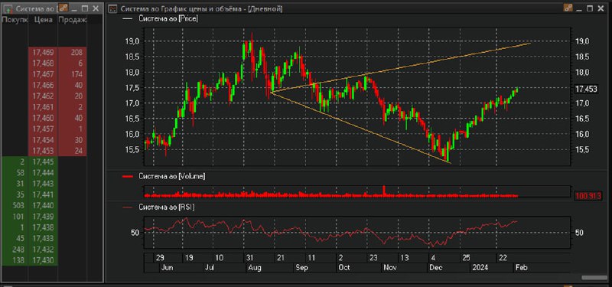Select the buy quote at price 17,433

pos(43,238)
